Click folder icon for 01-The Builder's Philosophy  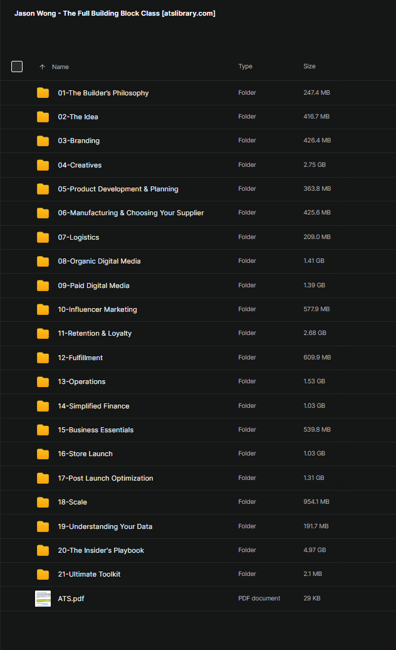[43, 93]
